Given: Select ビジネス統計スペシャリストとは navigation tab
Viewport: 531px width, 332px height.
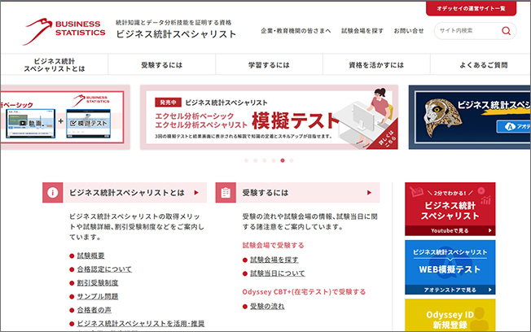Looking at the screenshot, I should [55, 64].
